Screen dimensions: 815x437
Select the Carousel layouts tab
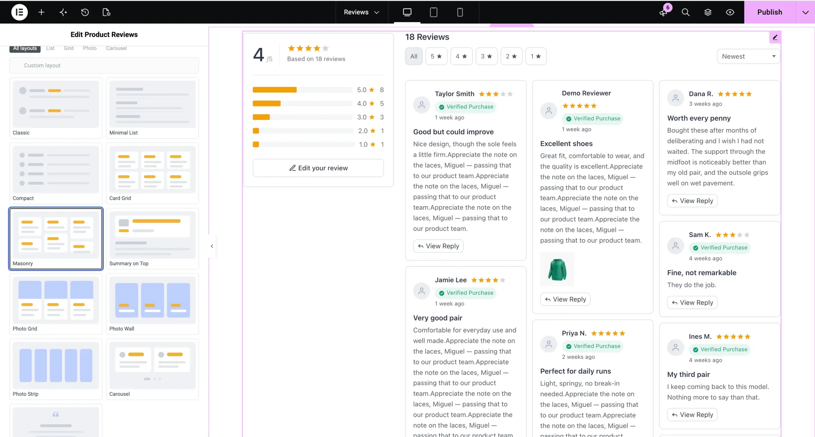(x=116, y=48)
